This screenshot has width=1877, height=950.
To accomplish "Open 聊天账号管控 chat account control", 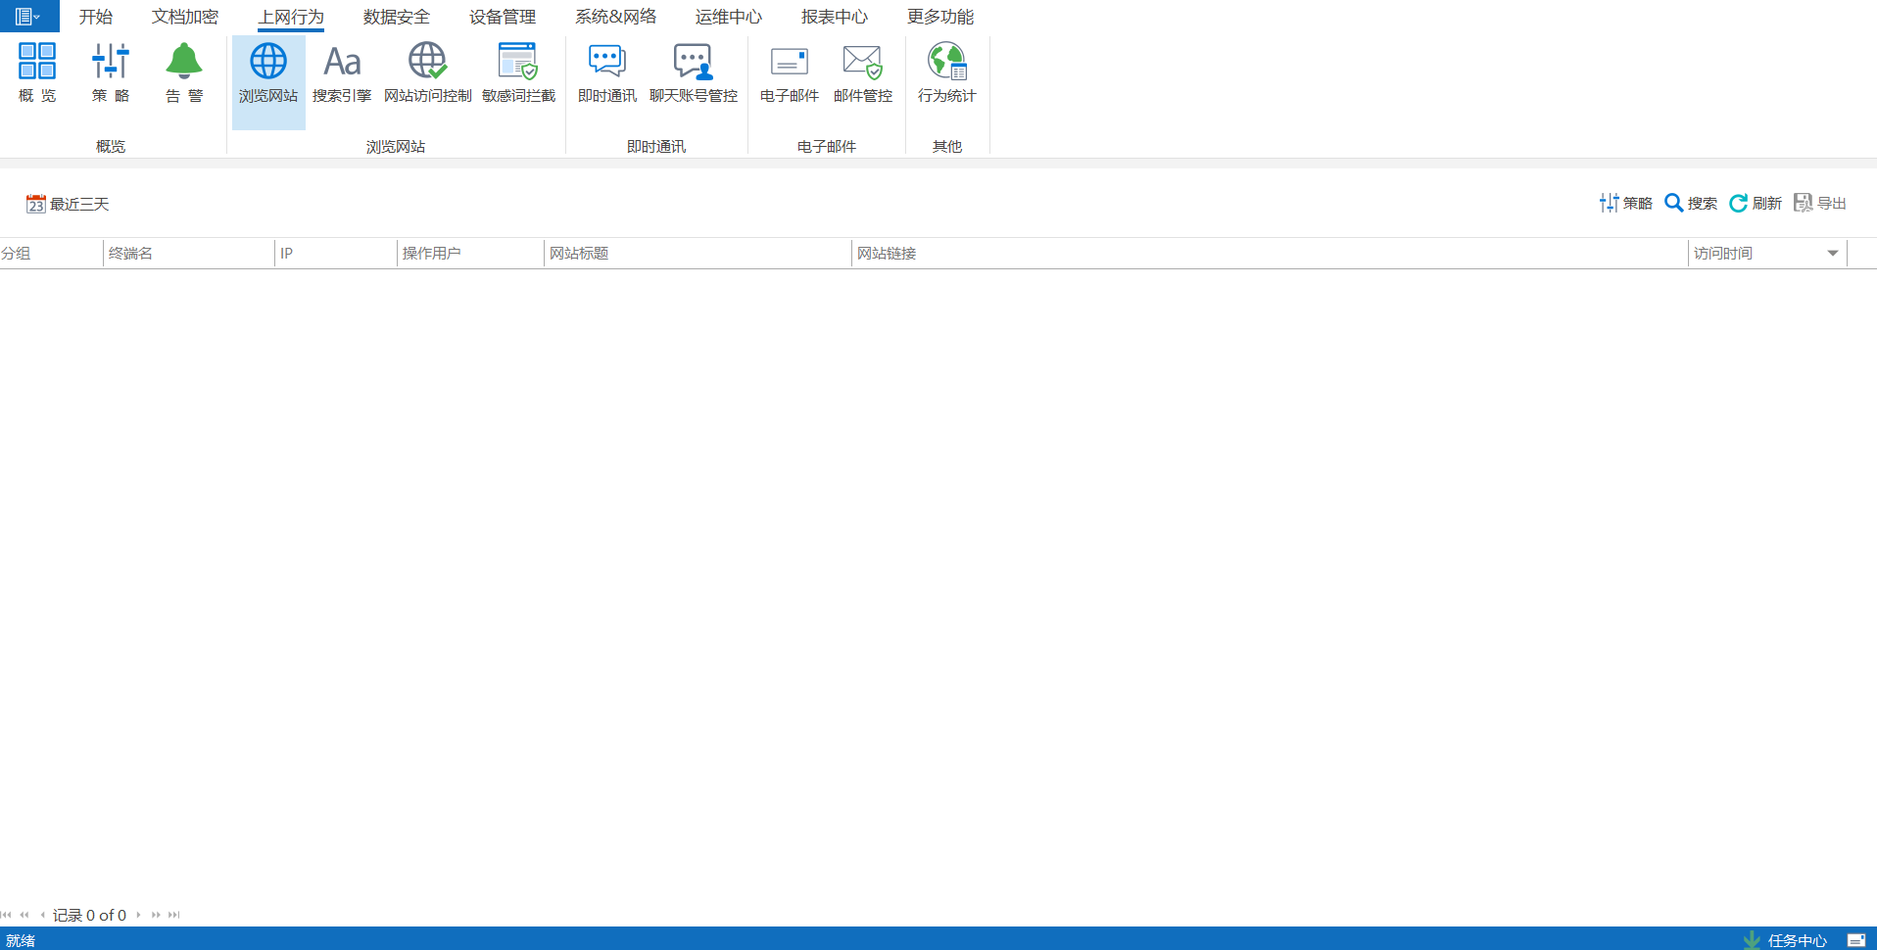I will click(693, 71).
